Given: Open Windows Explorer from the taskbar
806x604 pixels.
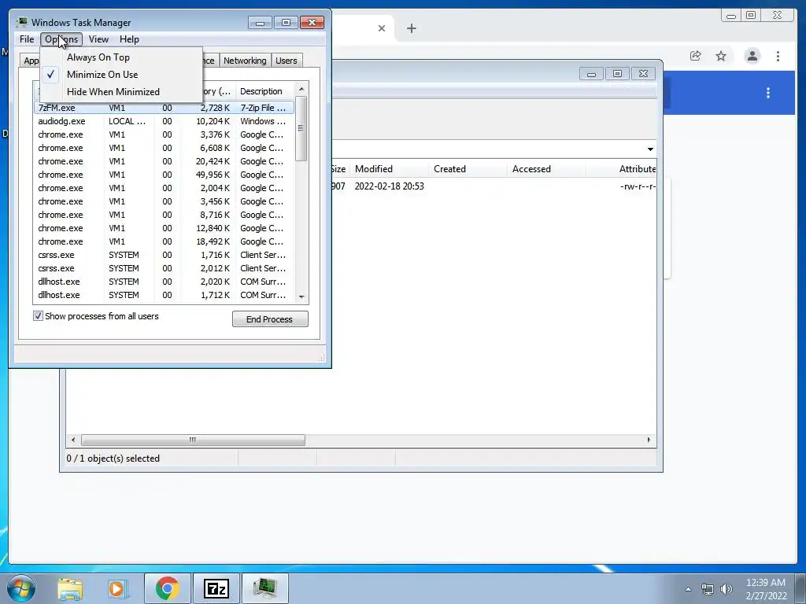Looking at the screenshot, I should click(70, 588).
